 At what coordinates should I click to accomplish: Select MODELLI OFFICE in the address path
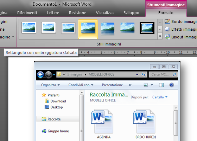pyautogui.click(x=101, y=74)
